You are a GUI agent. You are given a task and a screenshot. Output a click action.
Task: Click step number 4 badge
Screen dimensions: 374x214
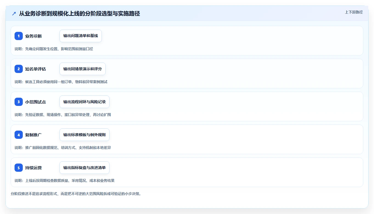(19, 135)
